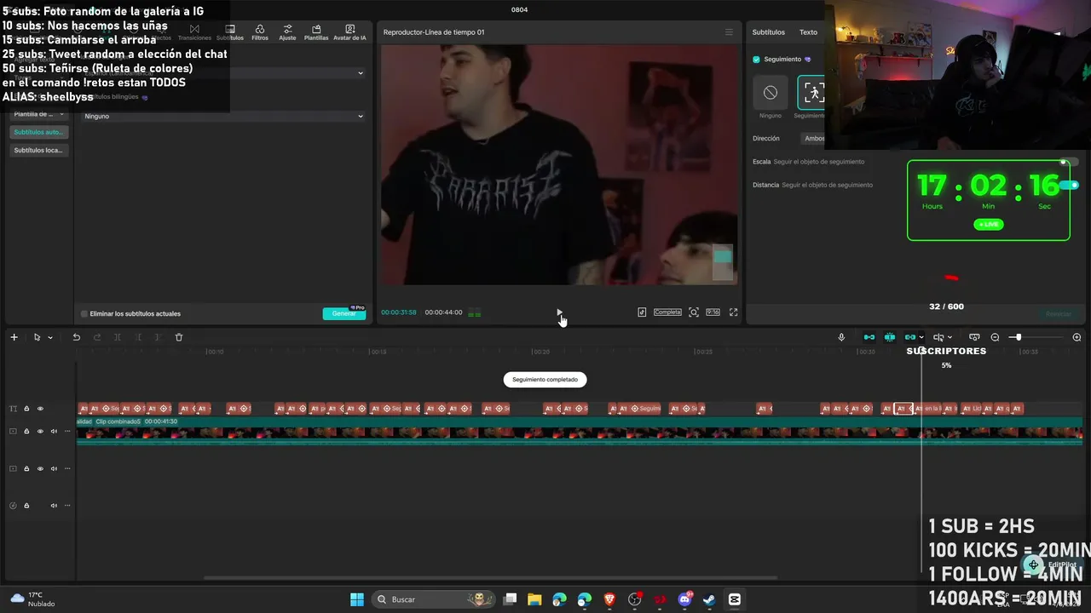
Task: Click the taskbar Buscar search box
Action: (435, 599)
